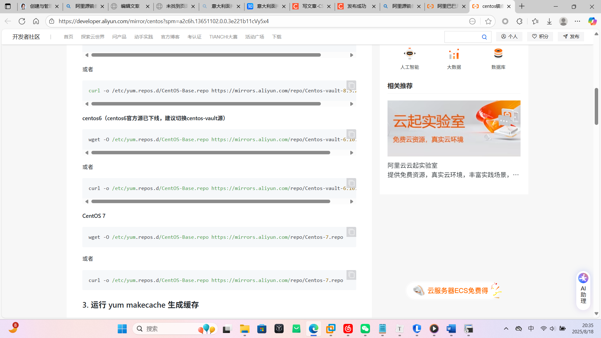Switch to the 未找到页面 tab
The width and height of the screenshot is (601, 338).
pos(176,6)
